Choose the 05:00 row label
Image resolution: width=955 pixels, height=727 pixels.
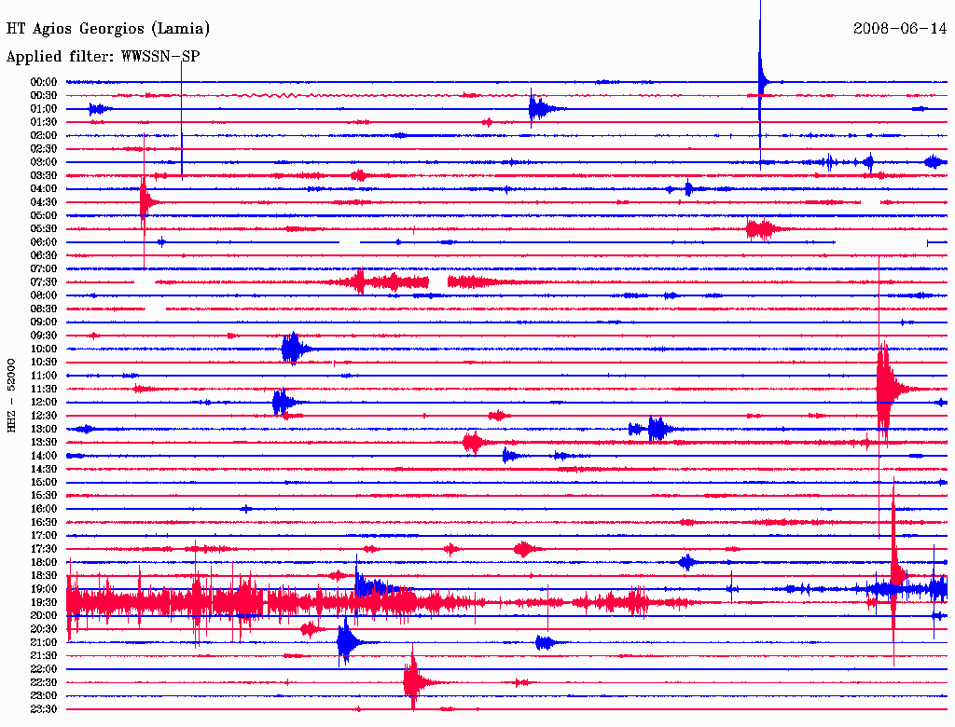coord(44,215)
